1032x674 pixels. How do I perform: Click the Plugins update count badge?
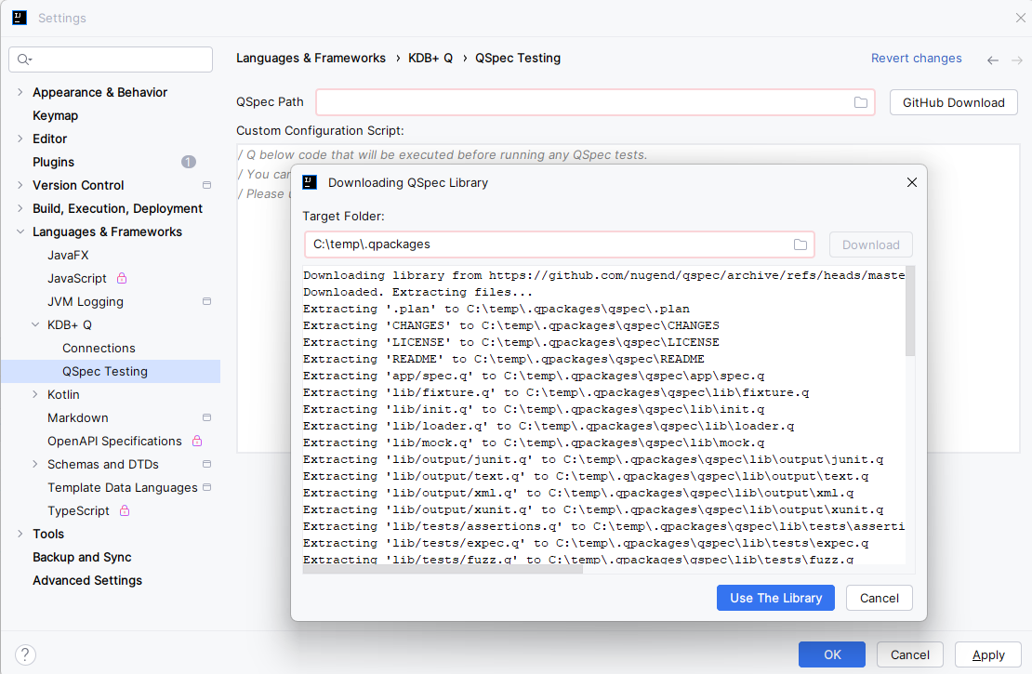pos(188,162)
